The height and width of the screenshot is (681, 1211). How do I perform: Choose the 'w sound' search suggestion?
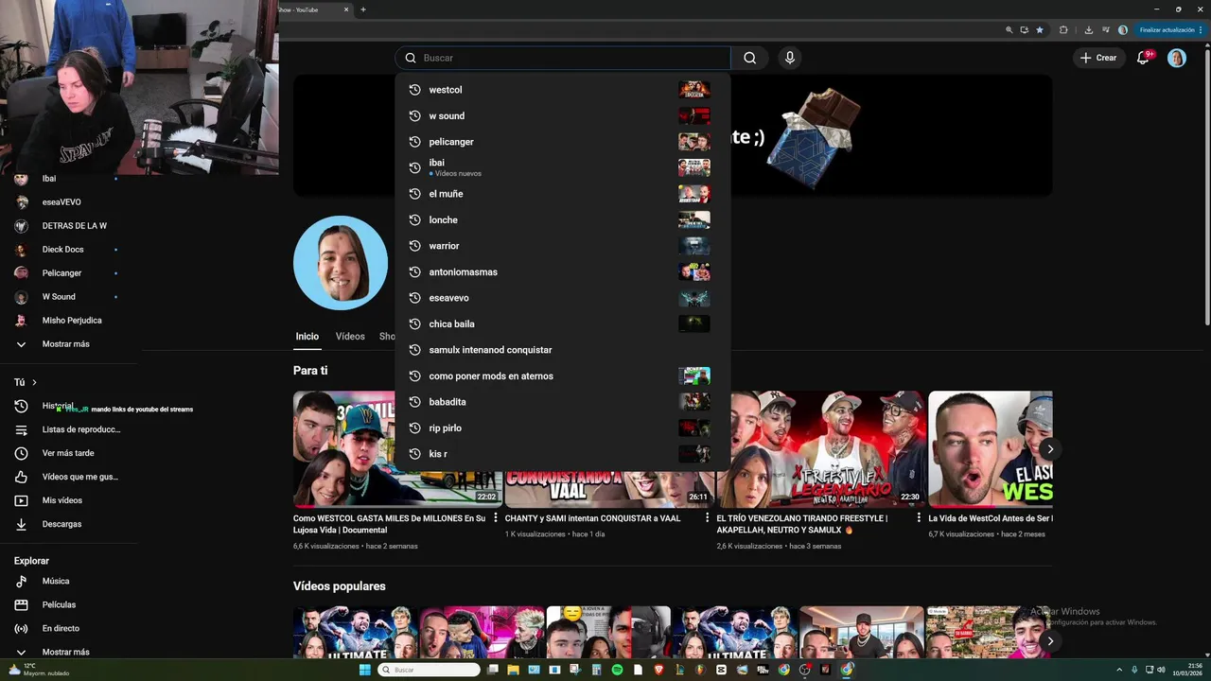click(x=563, y=115)
